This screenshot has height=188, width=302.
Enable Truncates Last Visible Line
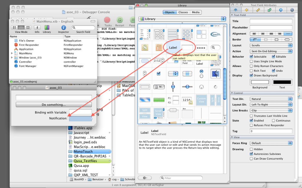coord(251,116)
